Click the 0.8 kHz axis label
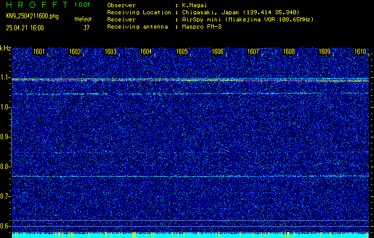Image resolution: width=374 pixels, height=238 pixels. (x=5, y=167)
